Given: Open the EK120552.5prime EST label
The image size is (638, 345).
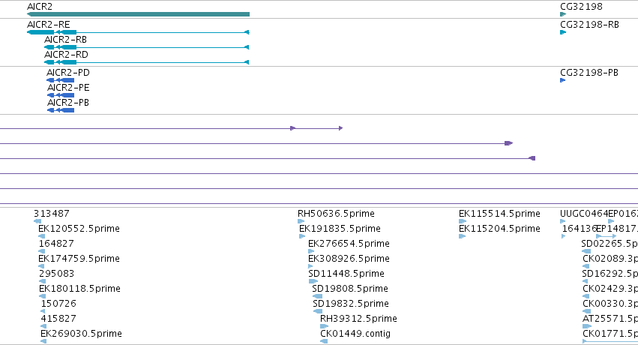Looking at the screenshot, I should pos(79,229).
